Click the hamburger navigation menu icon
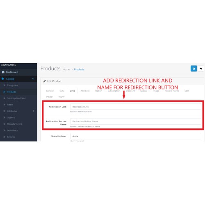The width and height of the screenshot is (205, 205). click(x=2, y=65)
